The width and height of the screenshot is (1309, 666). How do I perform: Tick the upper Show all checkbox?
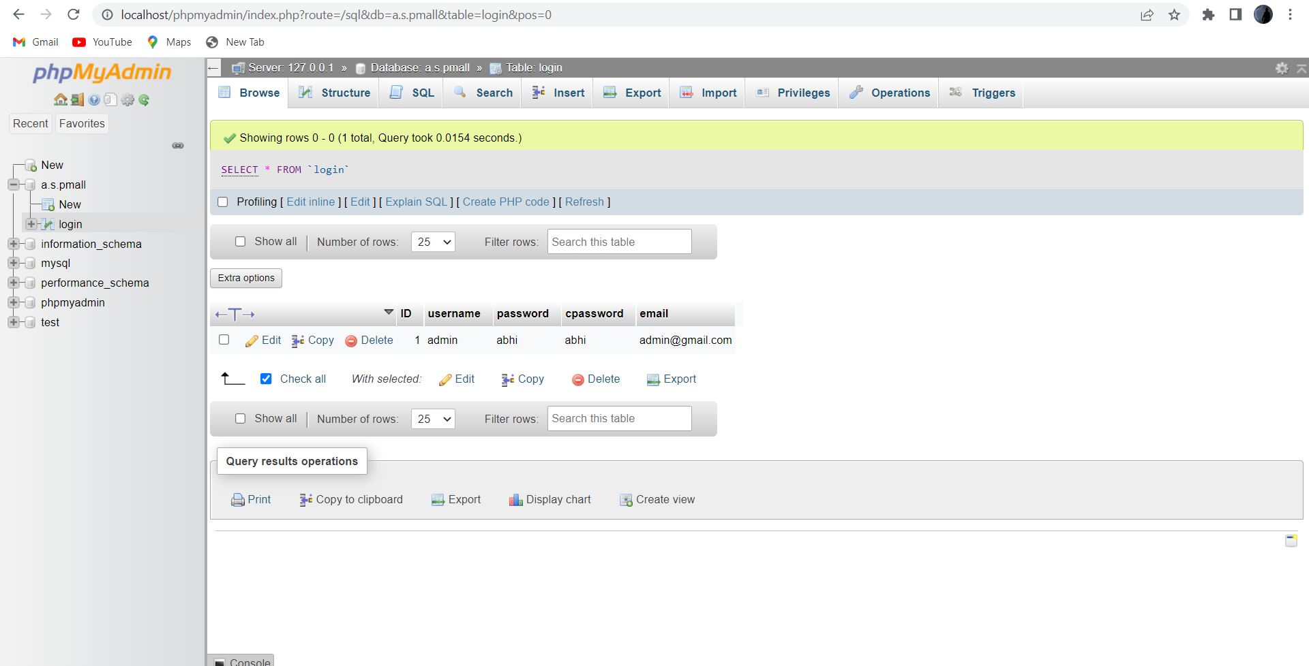(x=240, y=242)
